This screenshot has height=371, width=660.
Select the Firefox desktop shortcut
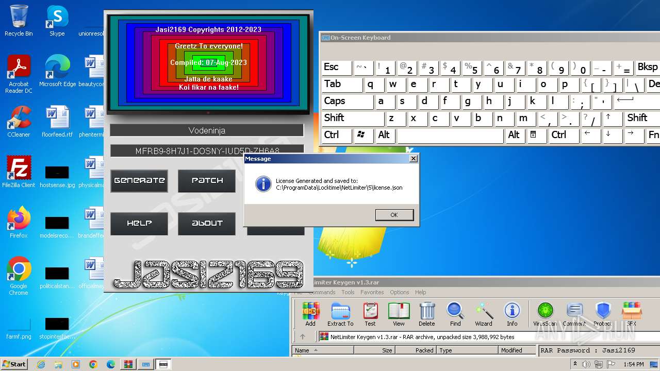(x=19, y=223)
